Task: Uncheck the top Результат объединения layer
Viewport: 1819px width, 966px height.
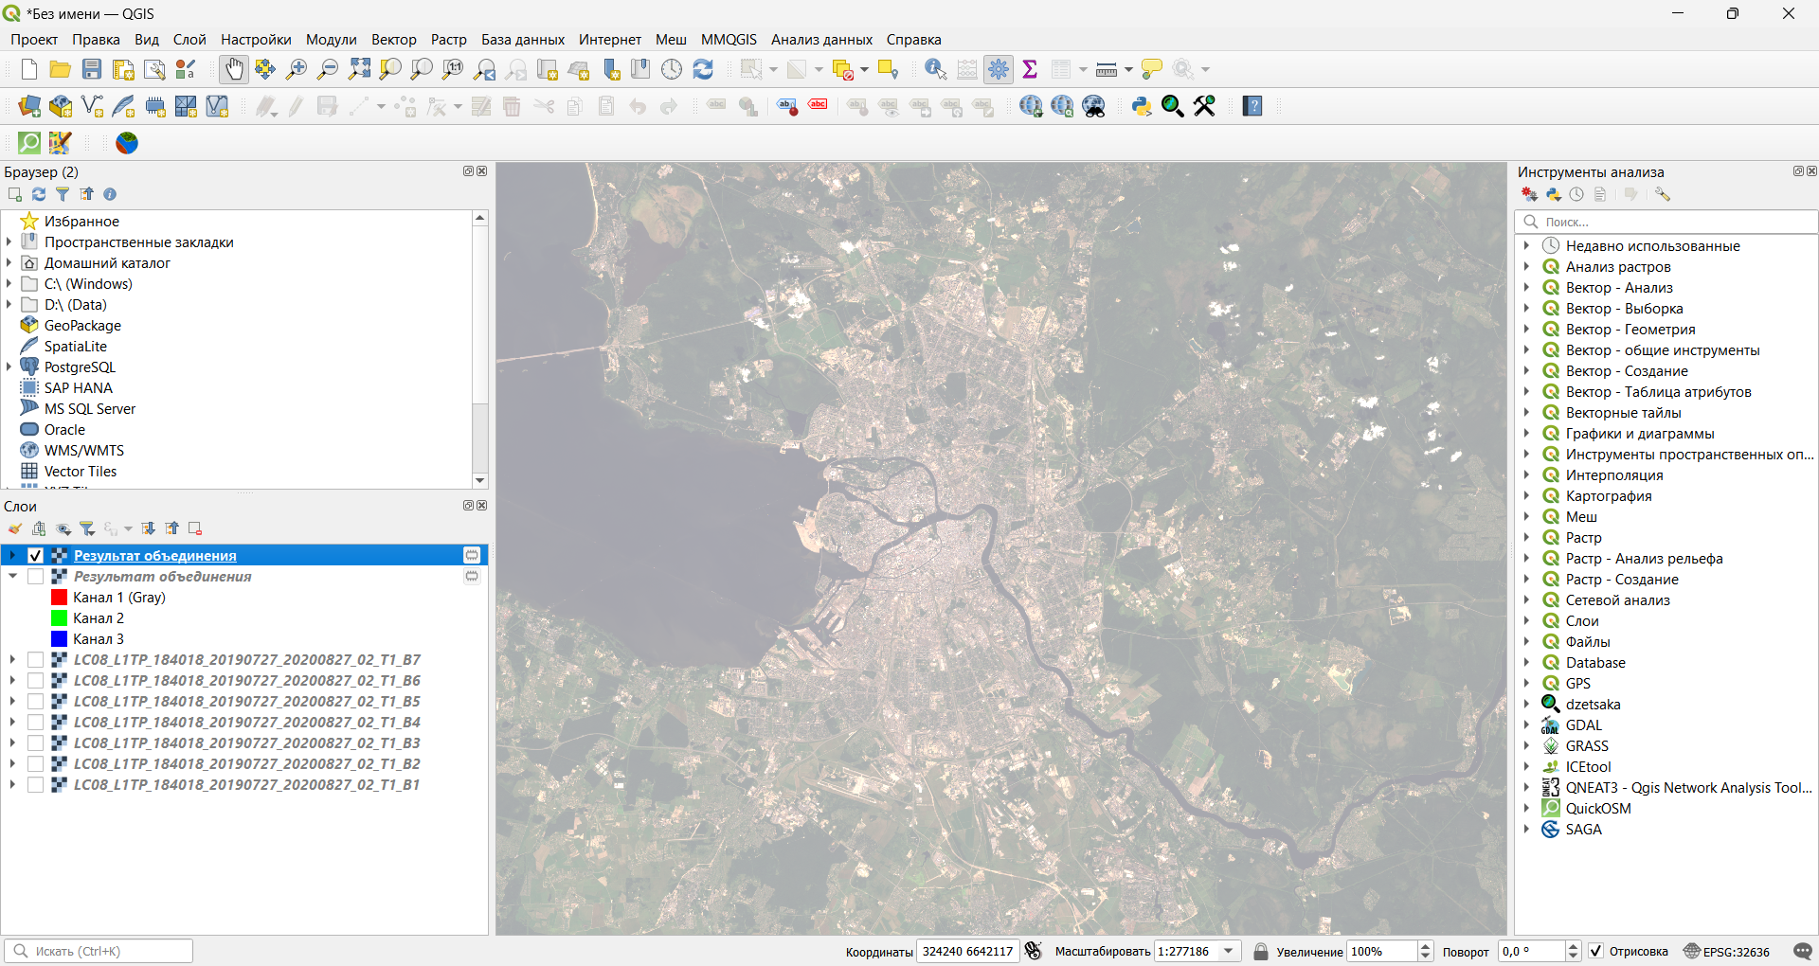Action: 36,556
